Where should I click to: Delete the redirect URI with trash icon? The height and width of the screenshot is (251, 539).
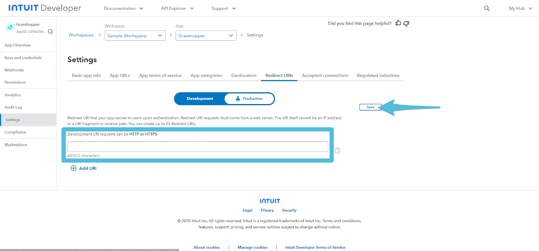click(x=337, y=150)
